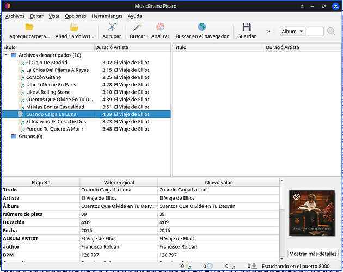Image resolution: width=343 pixels, height=272 pixels.
Task: Open the Álbum search type dropdown
Action: click(292, 32)
